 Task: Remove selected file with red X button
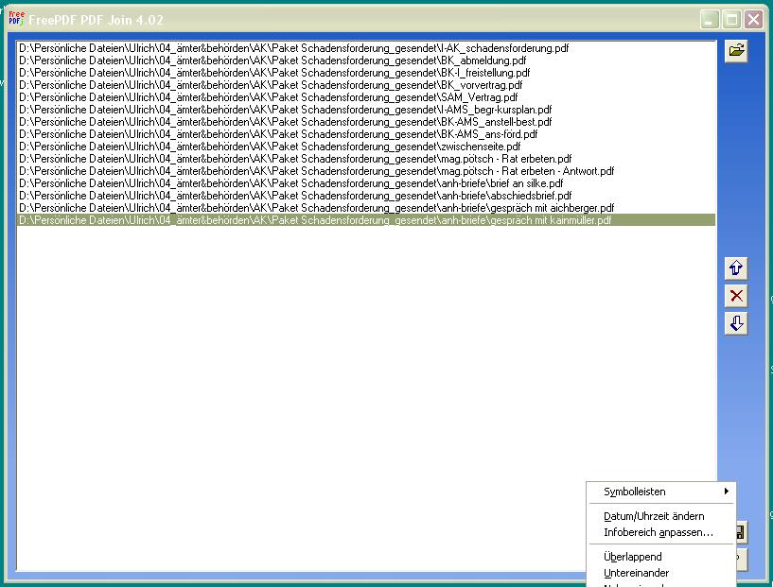coord(736,296)
